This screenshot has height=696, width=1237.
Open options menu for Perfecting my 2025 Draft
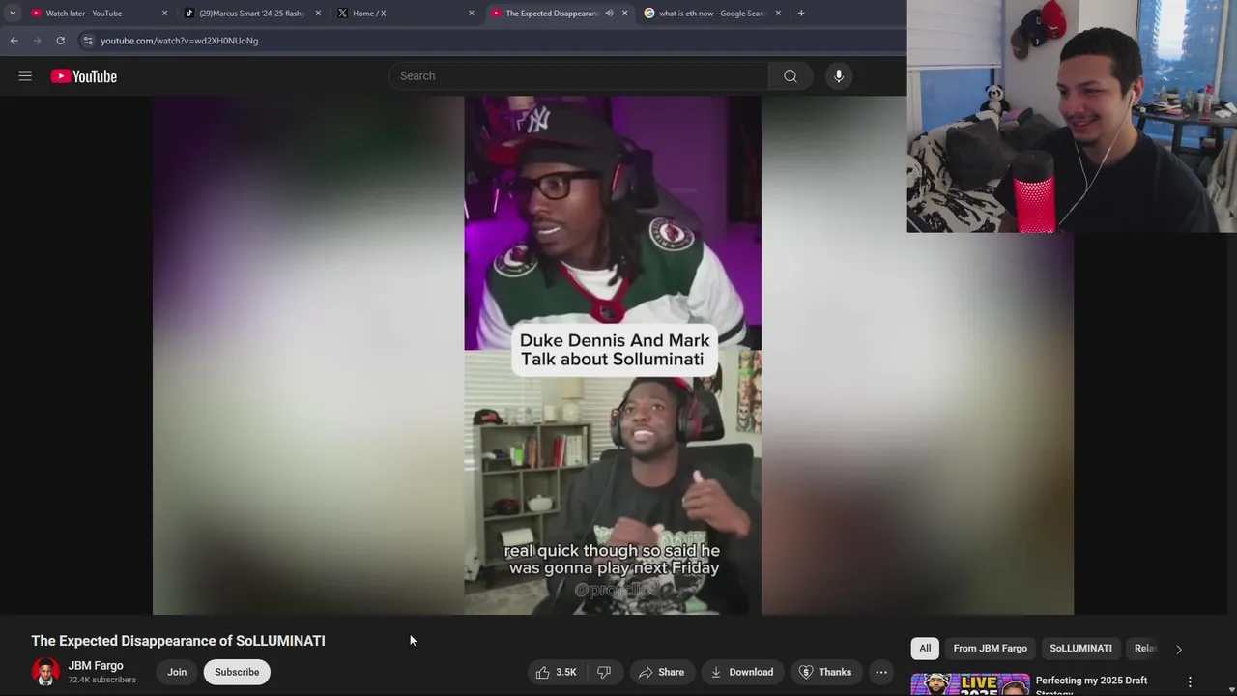pos(1190,682)
